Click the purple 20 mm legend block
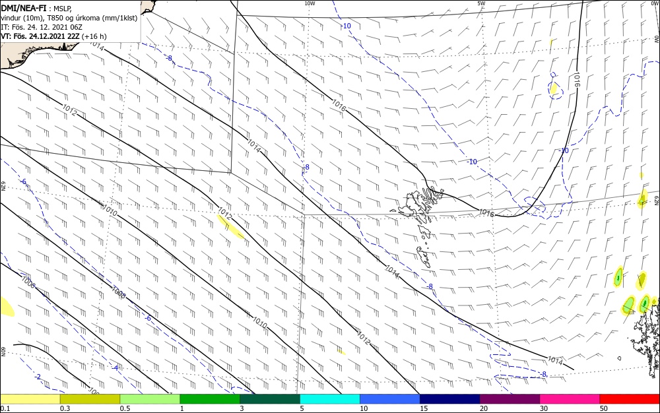Image resolution: width=660 pixels, height=413 pixels. [510, 399]
